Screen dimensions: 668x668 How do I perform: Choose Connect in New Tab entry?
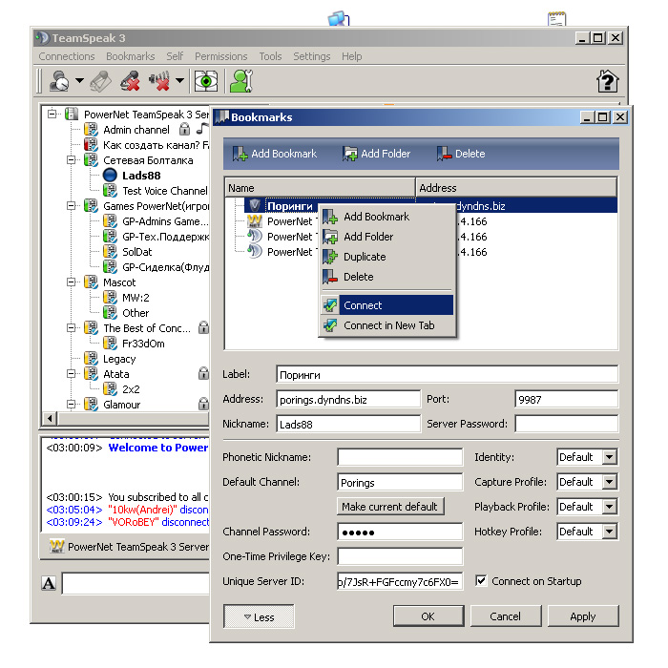pyautogui.click(x=386, y=325)
